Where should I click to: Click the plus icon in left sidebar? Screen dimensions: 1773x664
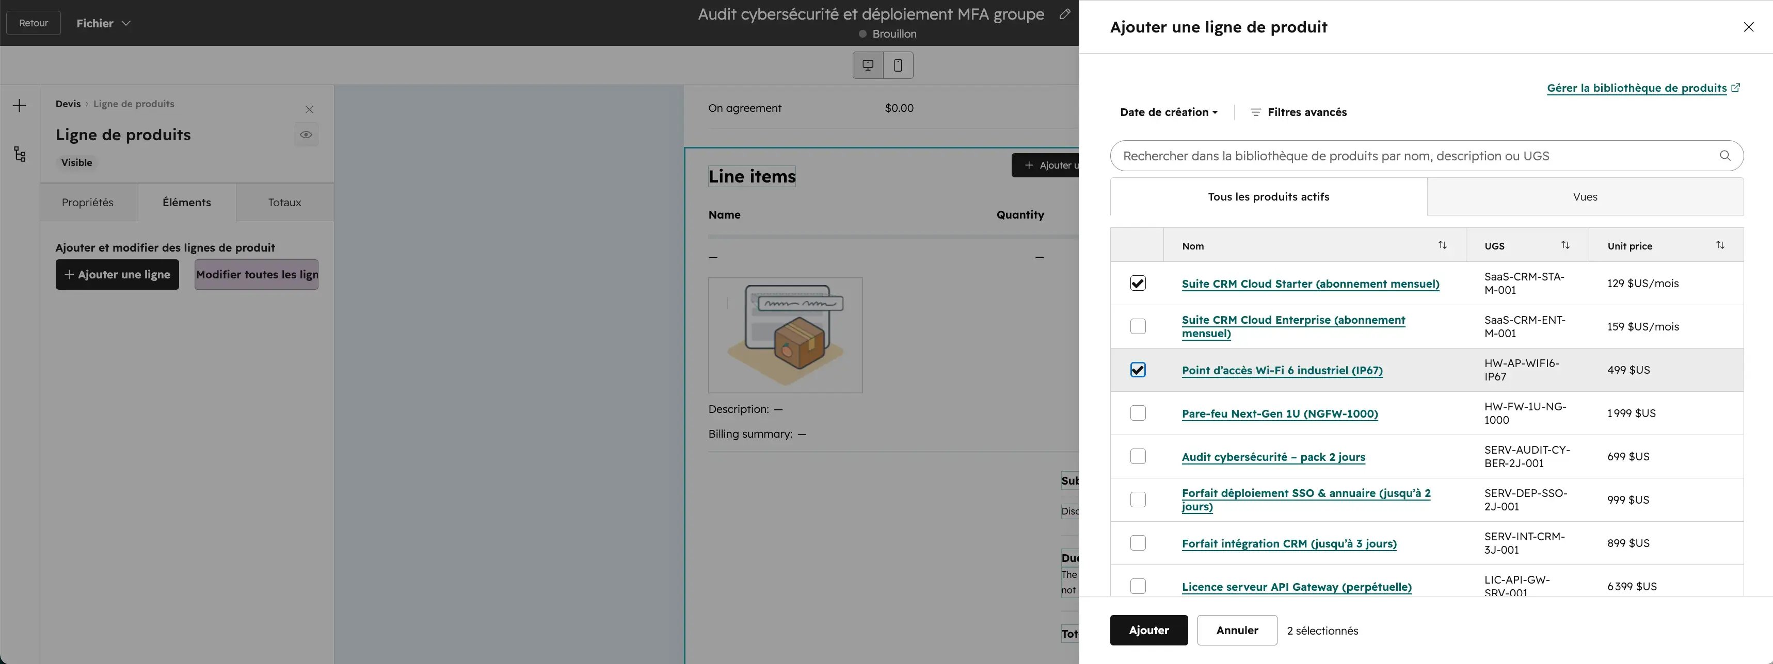tap(19, 105)
